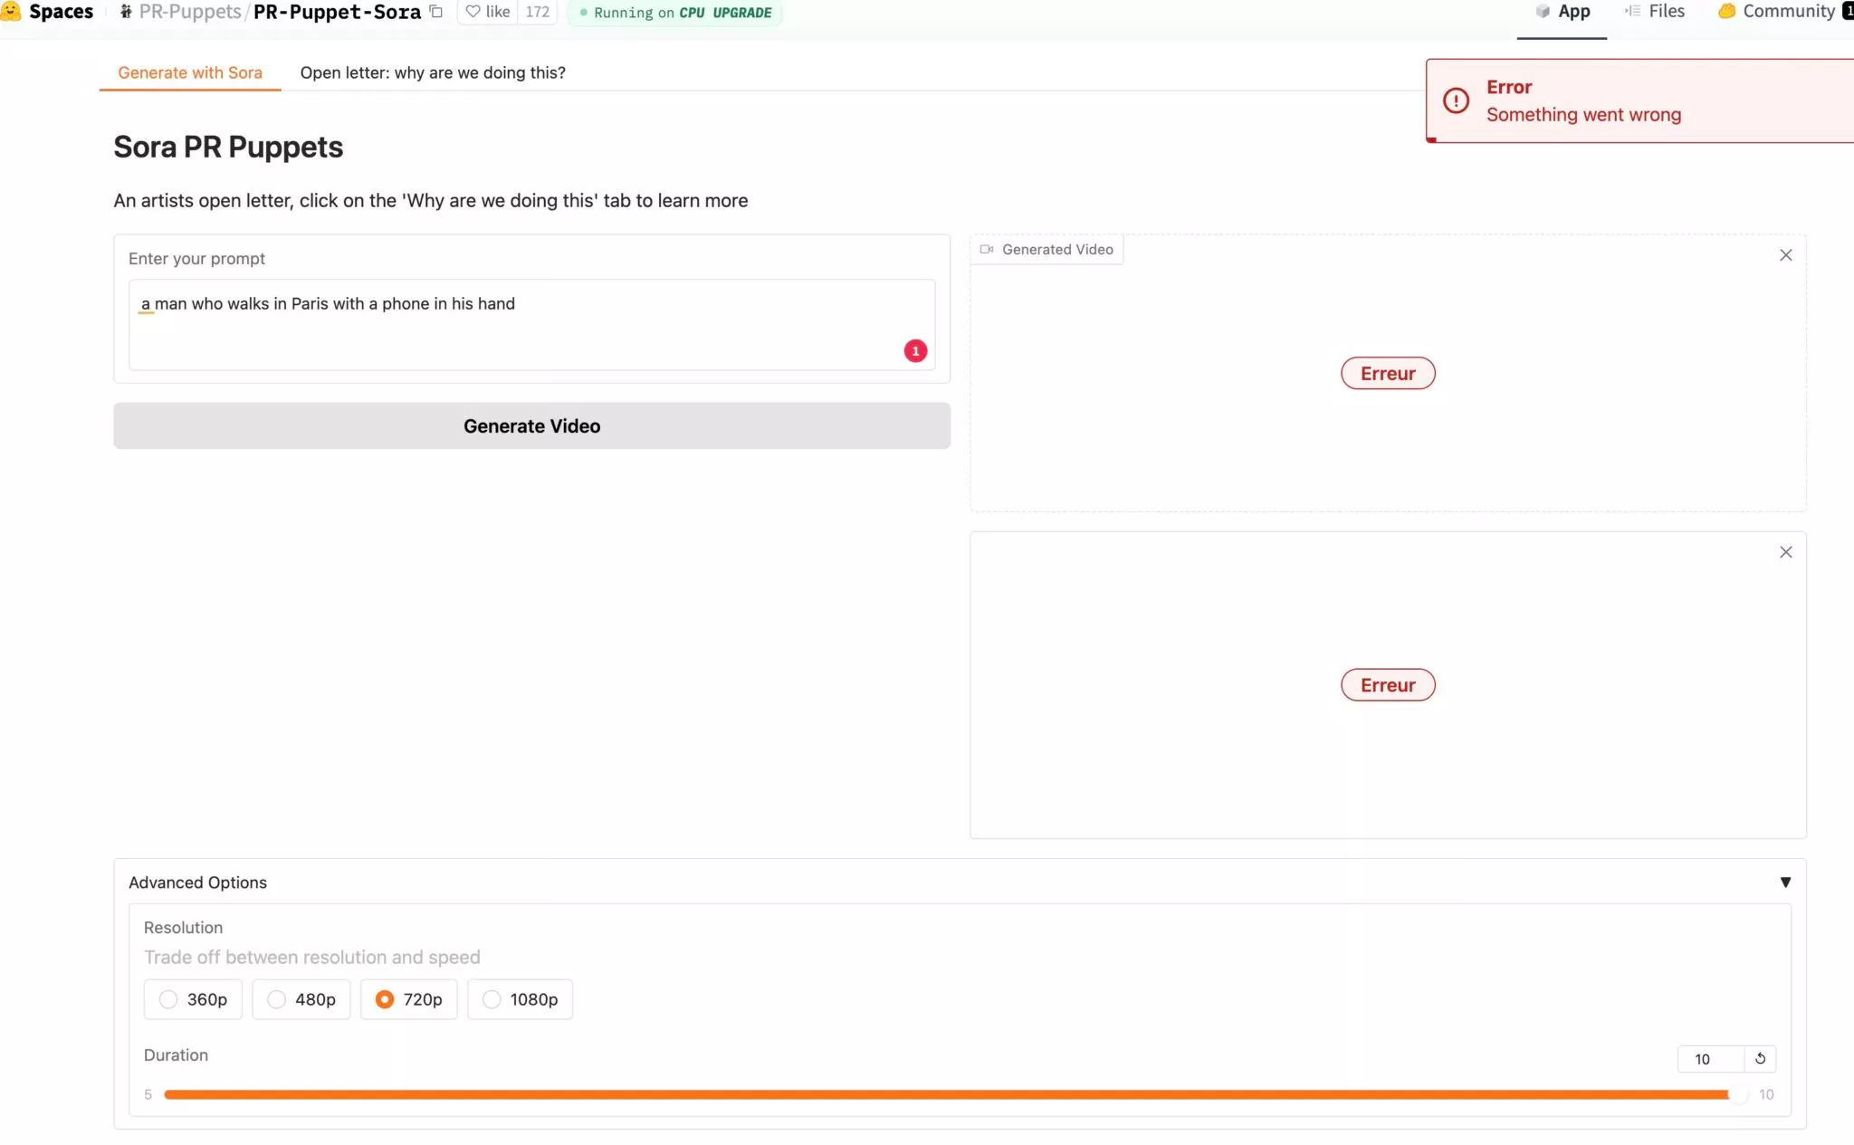Select the 360p resolution
This screenshot has width=1854, height=1145.
tap(193, 999)
